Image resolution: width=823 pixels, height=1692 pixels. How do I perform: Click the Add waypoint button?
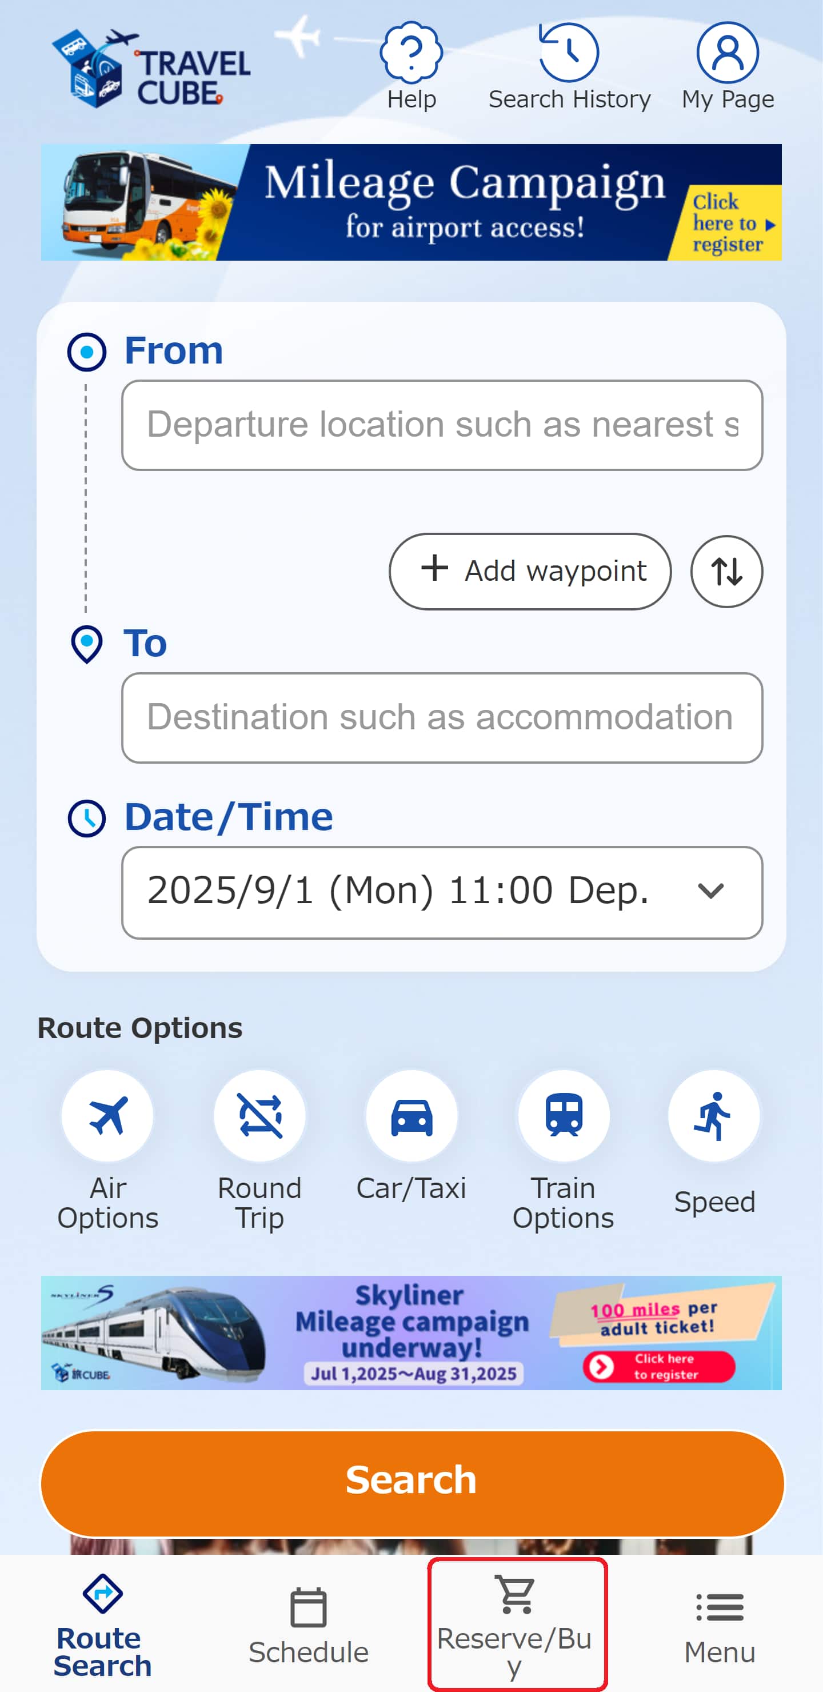click(530, 571)
